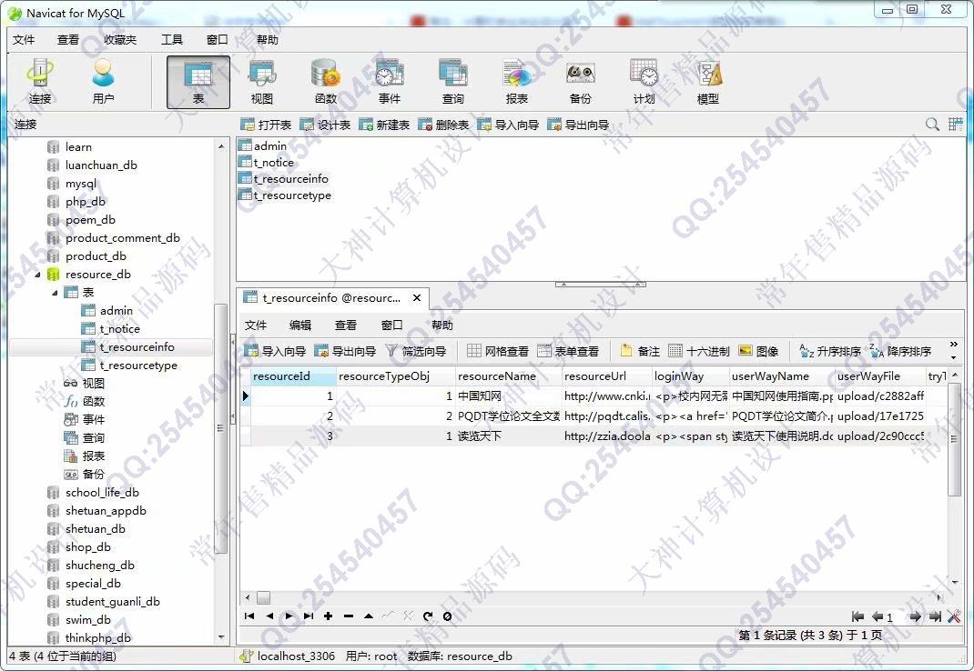Switch to 查询 (Query) objects
The height and width of the screenshot is (671, 974).
pyautogui.click(x=452, y=82)
